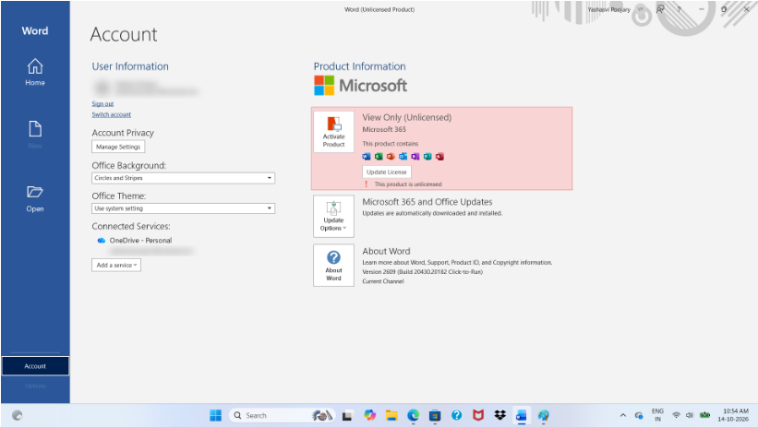The width and height of the screenshot is (758, 427).
Task: Open File Explorer from the taskbar
Action: click(391, 415)
